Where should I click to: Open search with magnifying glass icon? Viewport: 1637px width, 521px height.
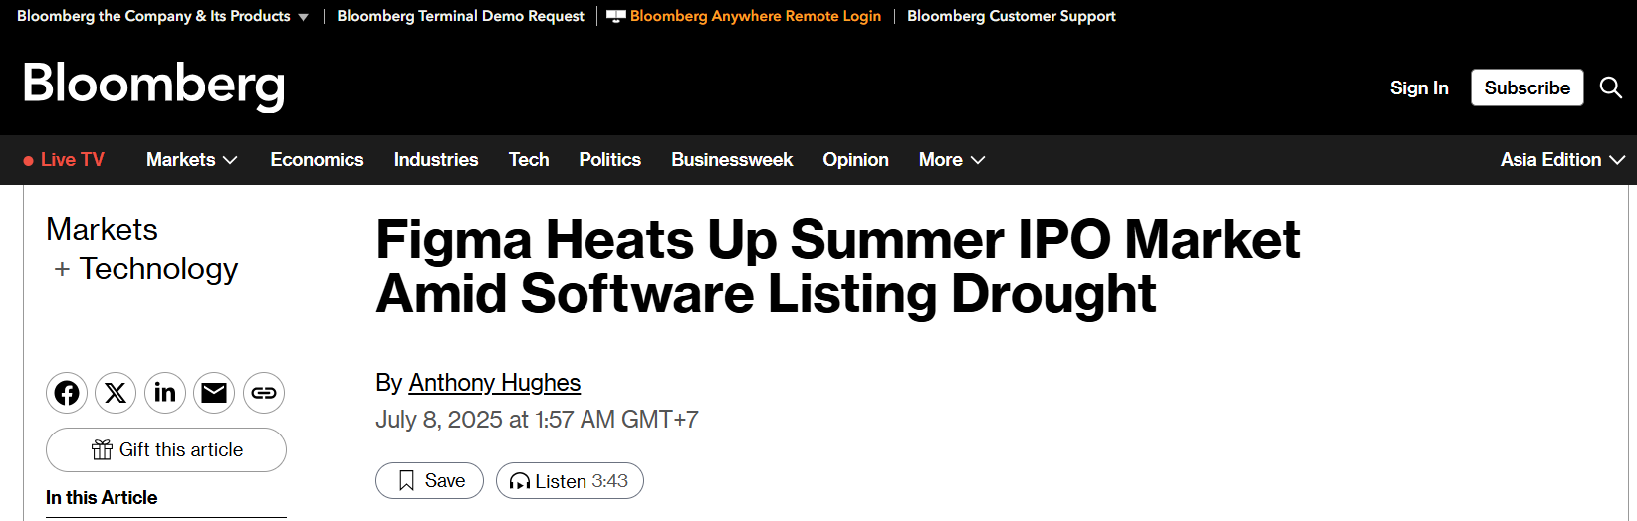click(x=1610, y=87)
